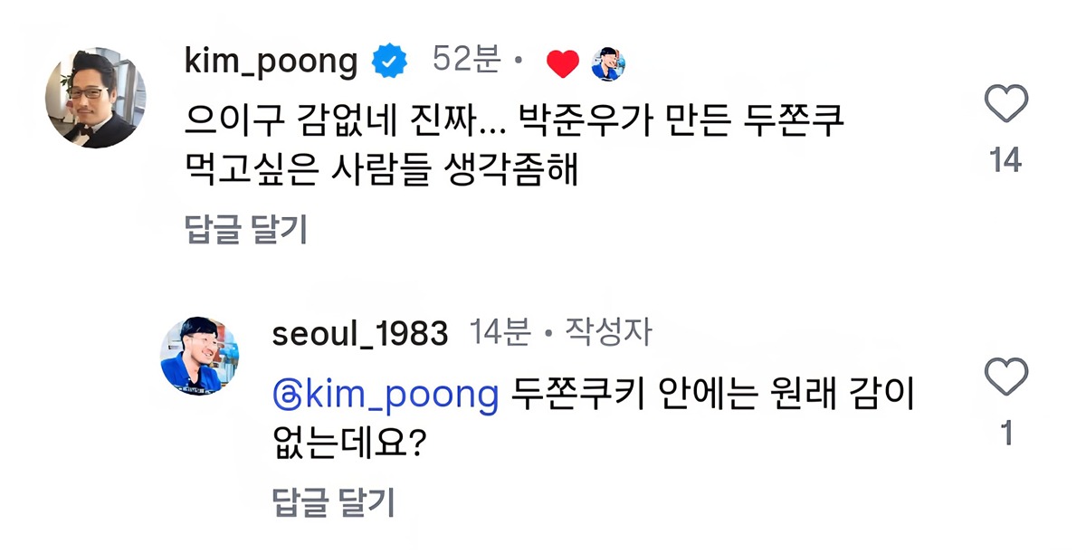The height and width of the screenshot is (553, 1086).
Task: Open the seoul_1983 username link
Action: [x=359, y=334]
